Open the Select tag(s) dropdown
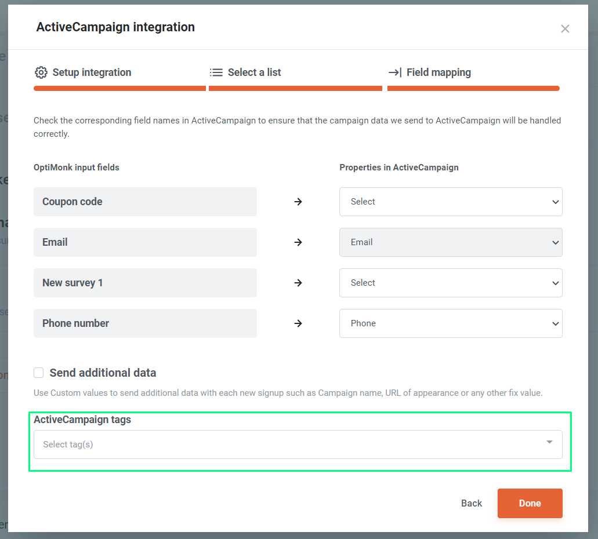Image resolution: width=598 pixels, height=539 pixels. tap(298, 445)
